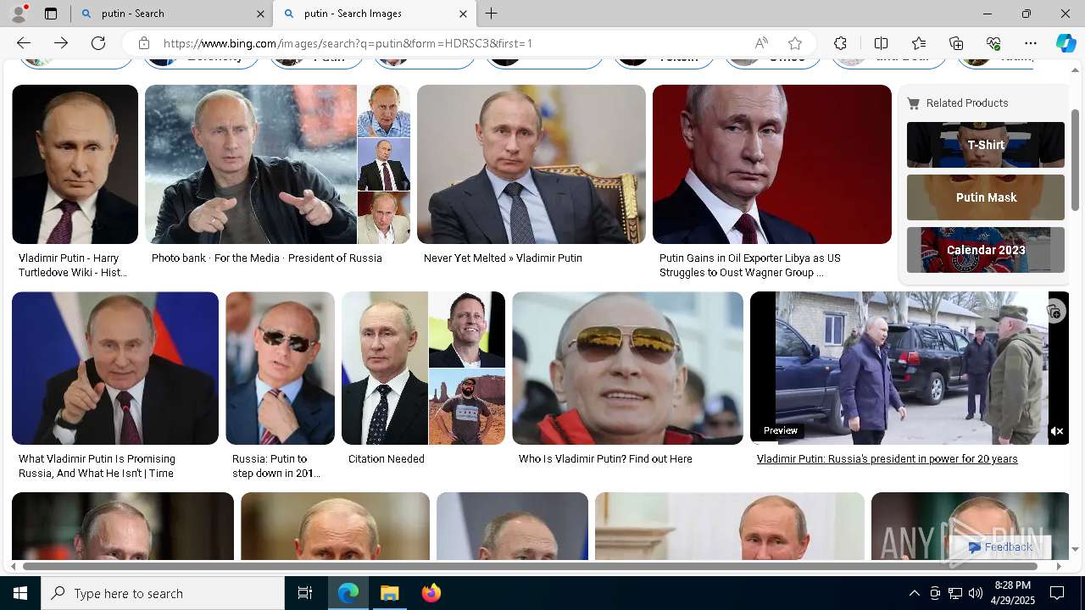Open 'Russia's president in power for 20 years' link

[887, 459]
